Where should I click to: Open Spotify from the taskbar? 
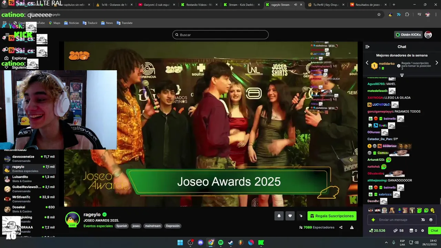coord(220,242)
